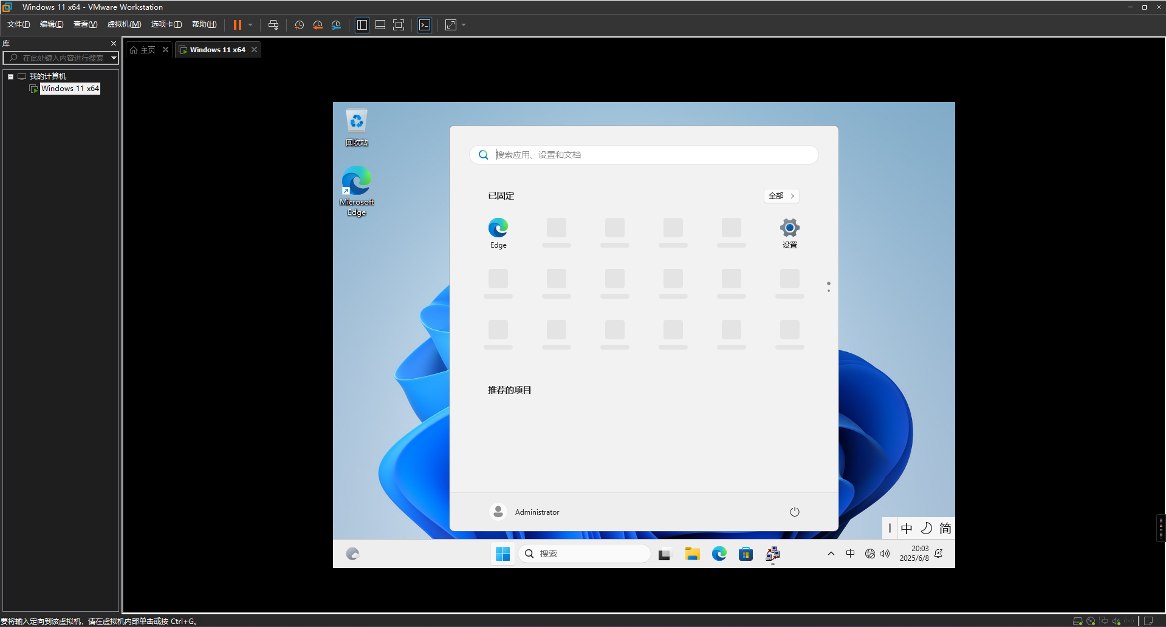1166x627 pixels.
Task: Revert the VM to its snapshot
Action: (317, 25)
